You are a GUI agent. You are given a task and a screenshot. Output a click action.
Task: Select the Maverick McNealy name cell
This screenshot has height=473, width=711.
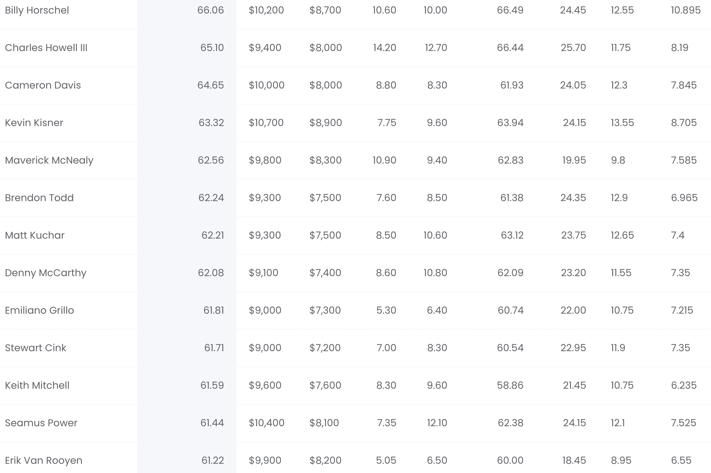click(x=49, y=160)
